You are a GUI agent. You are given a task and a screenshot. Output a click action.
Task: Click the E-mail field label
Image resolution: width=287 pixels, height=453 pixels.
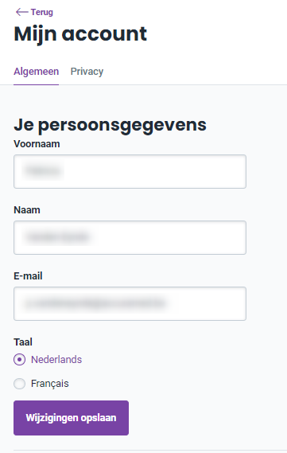pyautogui.click(x=28, y=276)
